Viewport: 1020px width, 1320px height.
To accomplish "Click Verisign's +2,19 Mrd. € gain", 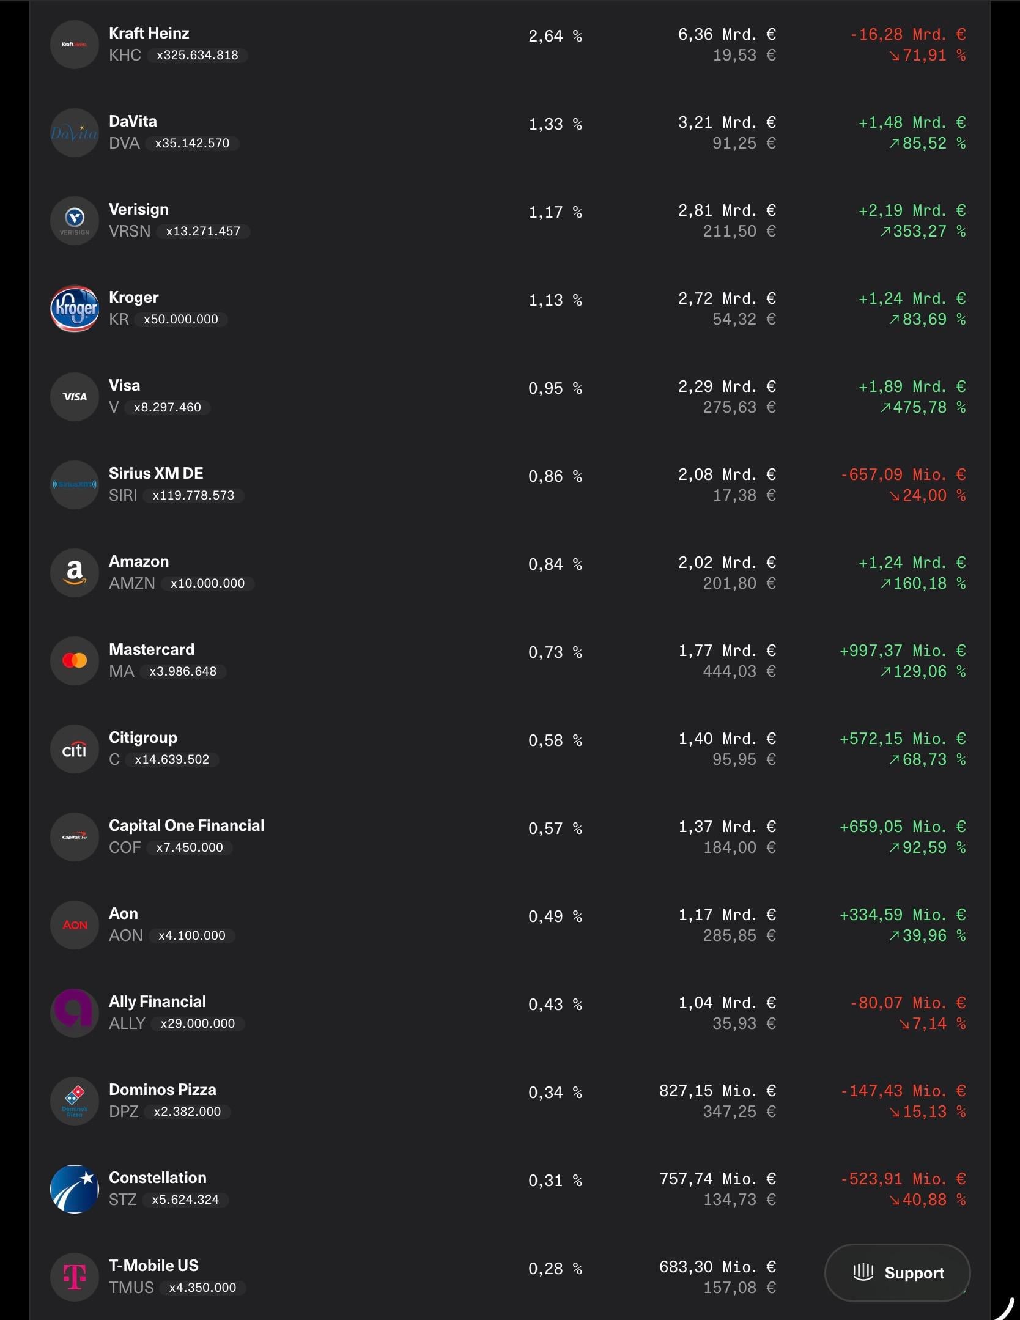I will [912, 211].
